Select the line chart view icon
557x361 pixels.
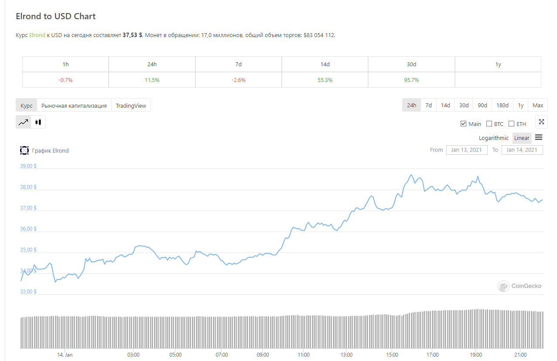24,122
